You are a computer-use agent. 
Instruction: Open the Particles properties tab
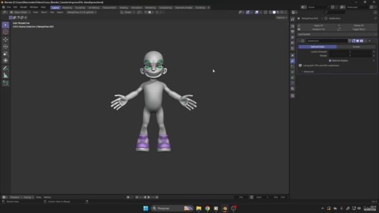pos(293,66)
